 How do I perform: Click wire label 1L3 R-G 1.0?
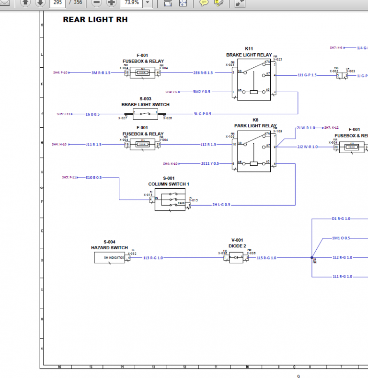click(x=153, y=258)
